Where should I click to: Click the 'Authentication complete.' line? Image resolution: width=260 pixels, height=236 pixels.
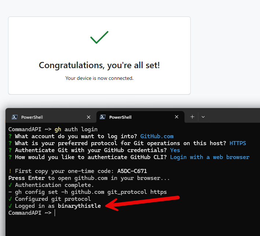click(51, 185)
